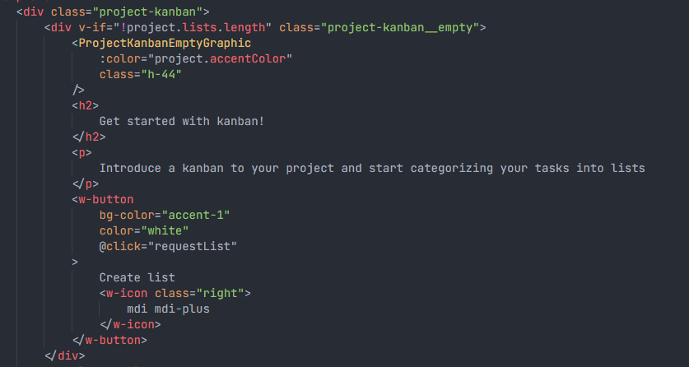Image resolution: width=689 pixels, height=367 pixels.
Task: Click the accentColor property in the color binding
Action: click(x=248, y=58)
